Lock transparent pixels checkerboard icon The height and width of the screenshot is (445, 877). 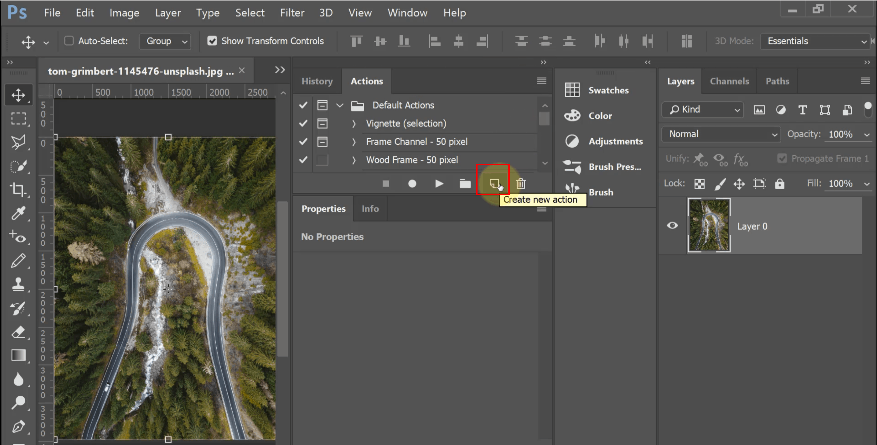(699, 184)
